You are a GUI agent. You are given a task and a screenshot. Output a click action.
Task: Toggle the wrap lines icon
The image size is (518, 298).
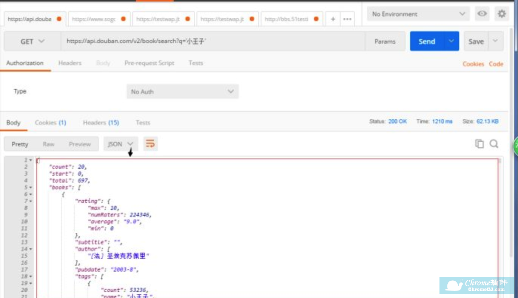150,144
